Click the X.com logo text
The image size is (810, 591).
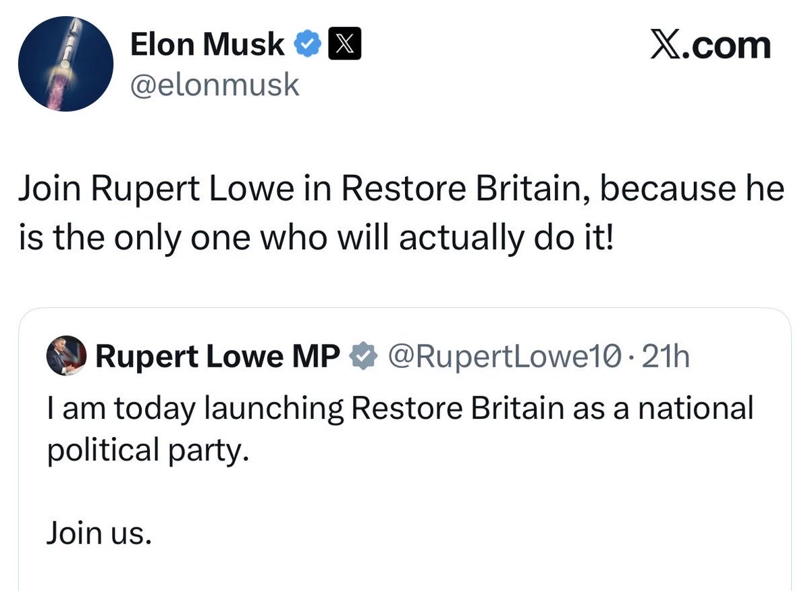pos(709,46)
